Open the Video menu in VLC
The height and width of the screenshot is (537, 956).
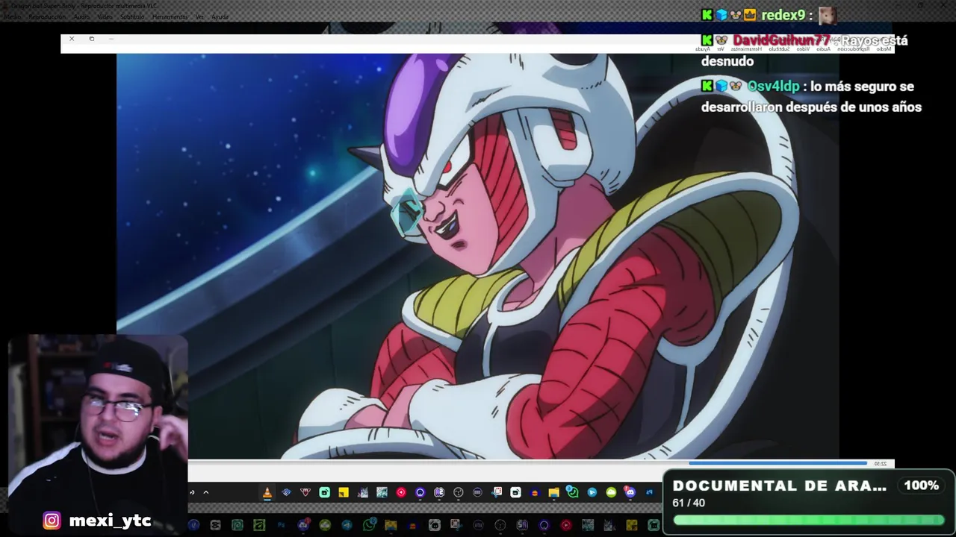tap(105, 16)
